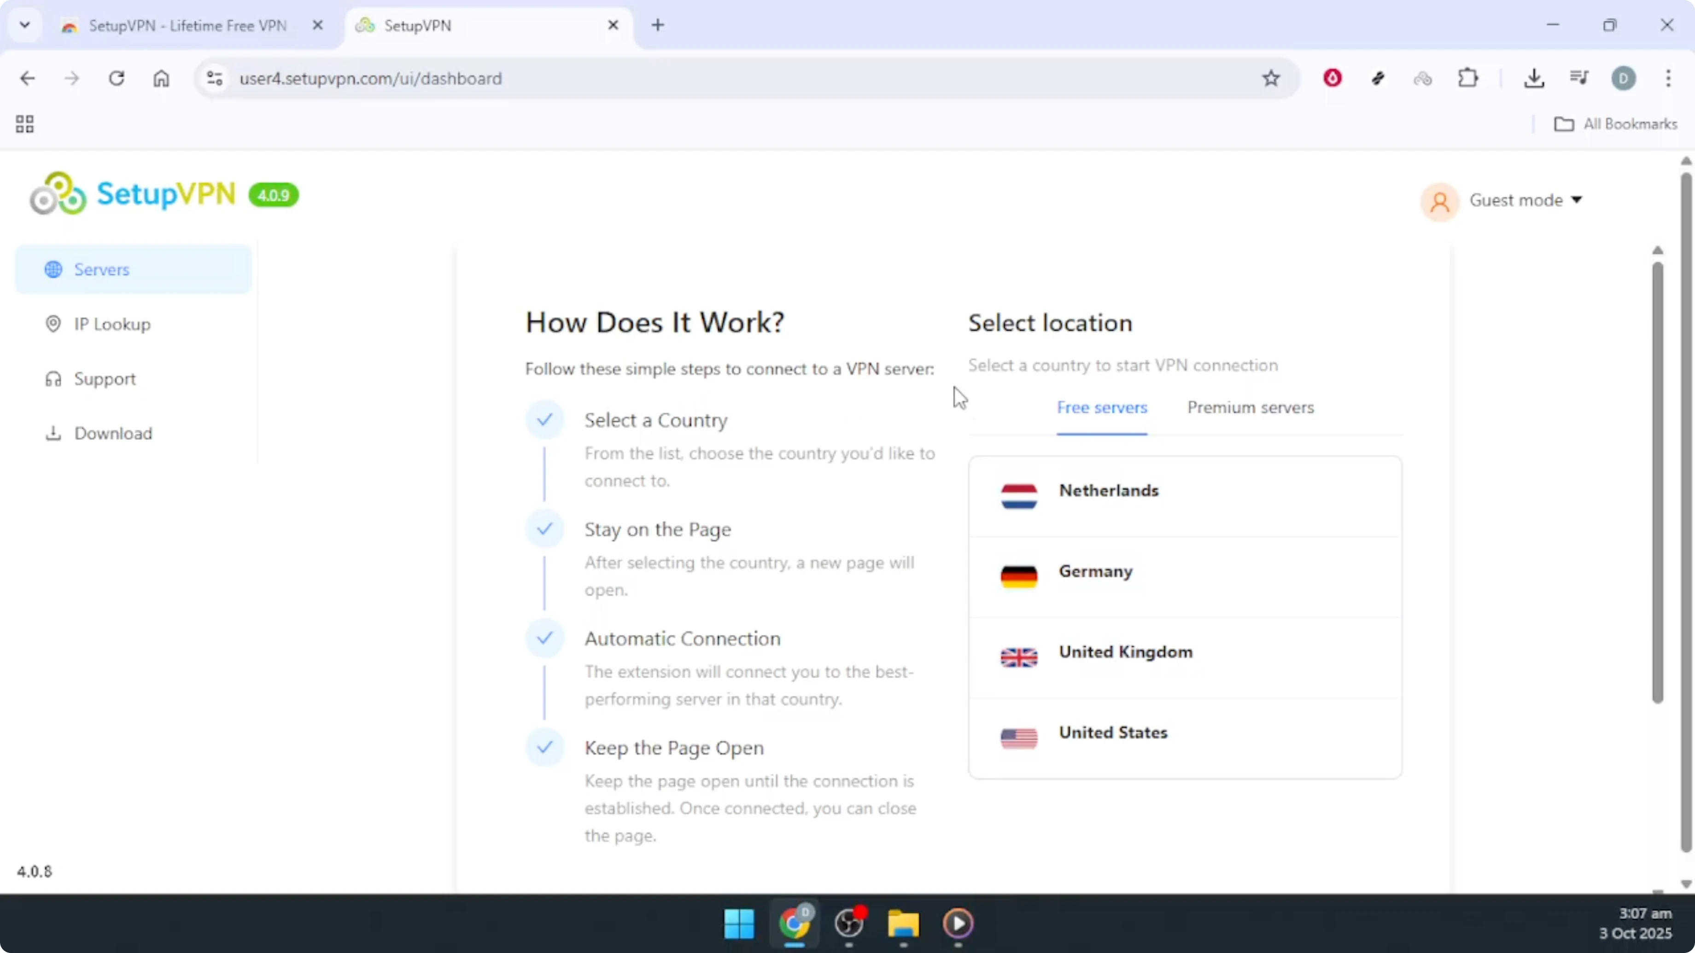Open Chrome extensions via puzzle piece icon

[1469, 78]
